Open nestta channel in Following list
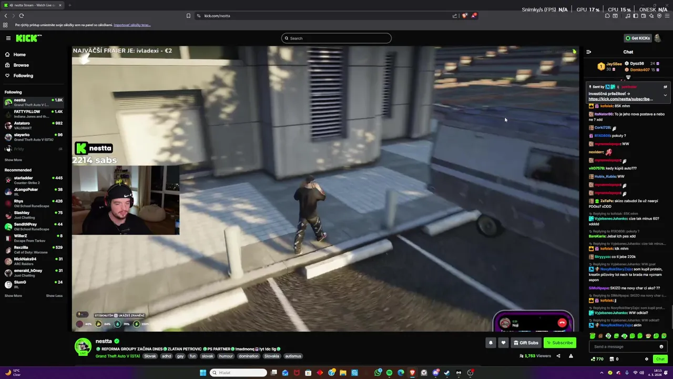The image size is (673, 379). 34,102
